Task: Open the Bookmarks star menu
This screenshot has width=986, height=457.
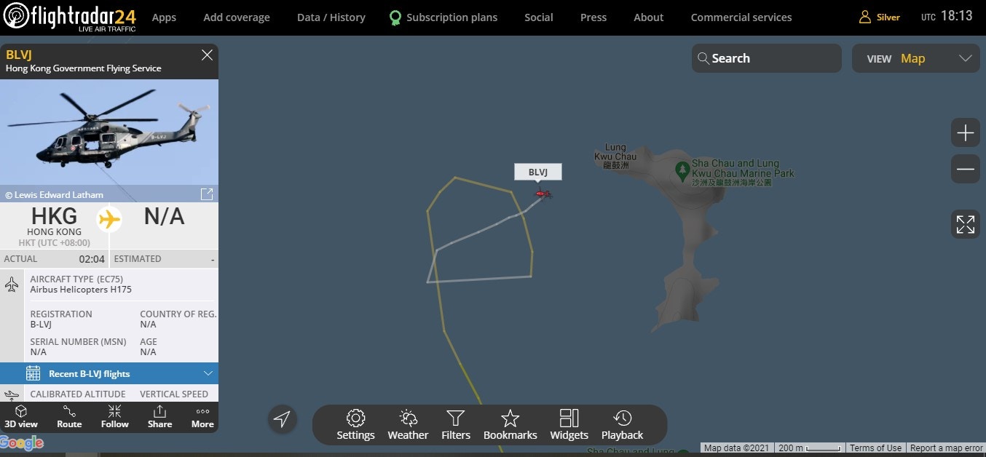Action: coord(510,425)
